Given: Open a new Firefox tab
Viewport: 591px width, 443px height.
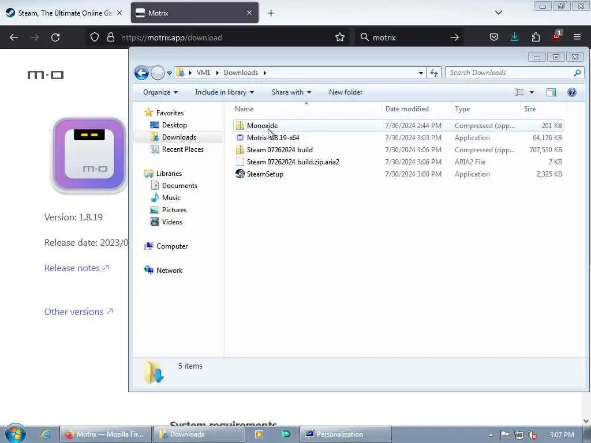Looking at the screenshot, I should [x=271, y=13].
